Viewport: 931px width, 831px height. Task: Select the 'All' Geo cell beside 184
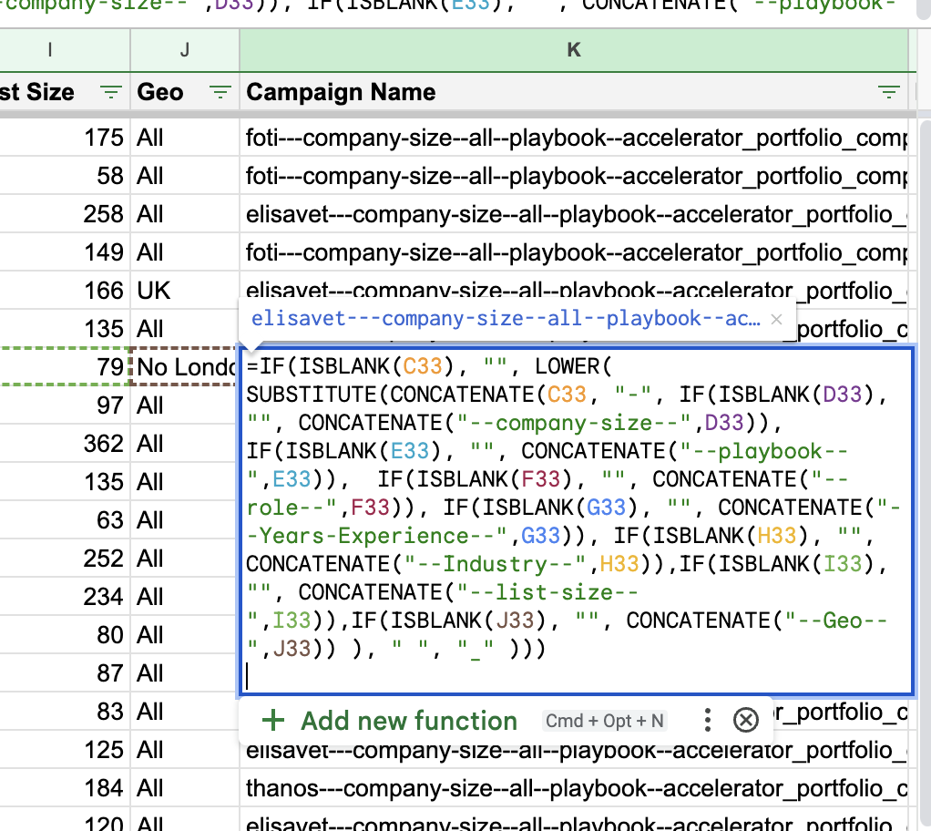185,788
